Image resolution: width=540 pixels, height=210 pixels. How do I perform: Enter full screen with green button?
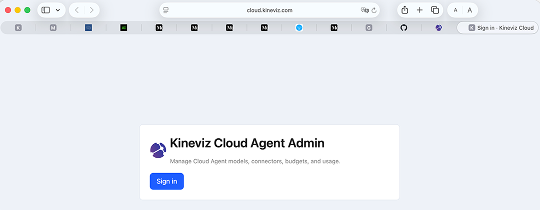pyautogui.click(x=27, y=10)
